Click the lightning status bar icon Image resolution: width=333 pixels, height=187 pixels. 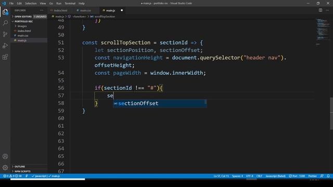[27, 176]
